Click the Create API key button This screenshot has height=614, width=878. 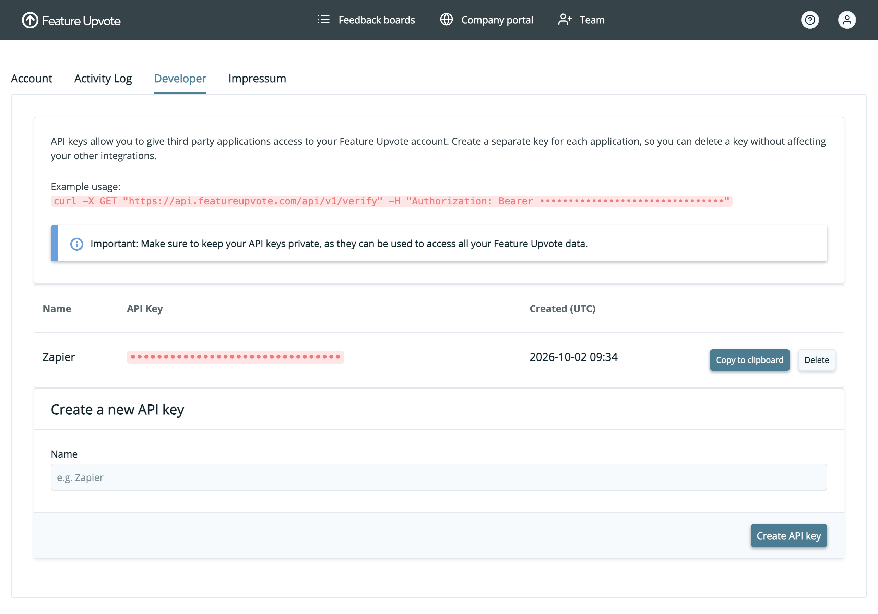pos(788,535)
